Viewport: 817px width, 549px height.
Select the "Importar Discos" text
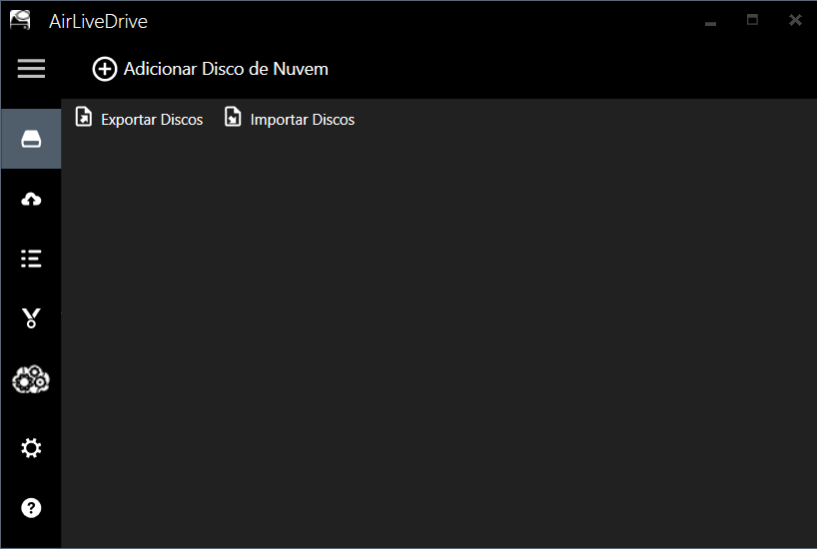[302, 120]
